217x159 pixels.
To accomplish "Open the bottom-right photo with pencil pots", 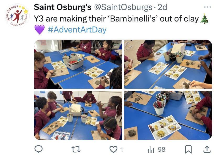I will pyautogui.click(x=168, y=115).
